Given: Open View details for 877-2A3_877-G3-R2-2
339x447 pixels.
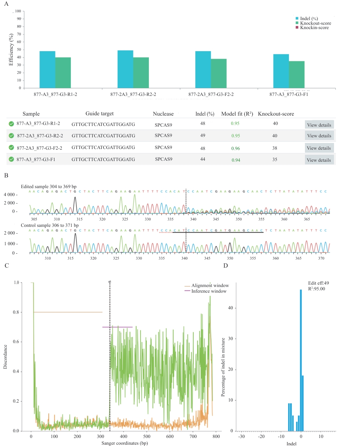Looking at the screenshot, I should pyautogui.click(x=319, y=136).
